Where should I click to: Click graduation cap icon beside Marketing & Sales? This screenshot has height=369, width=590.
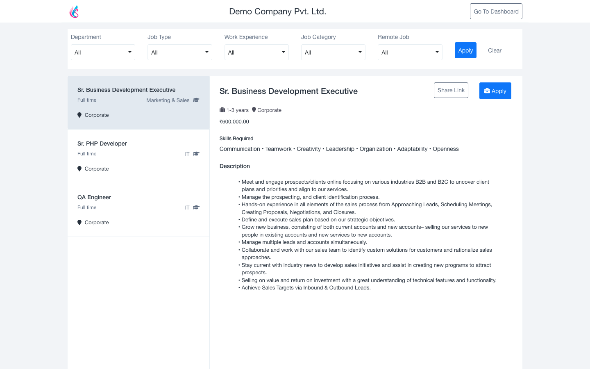coord(196,100)
